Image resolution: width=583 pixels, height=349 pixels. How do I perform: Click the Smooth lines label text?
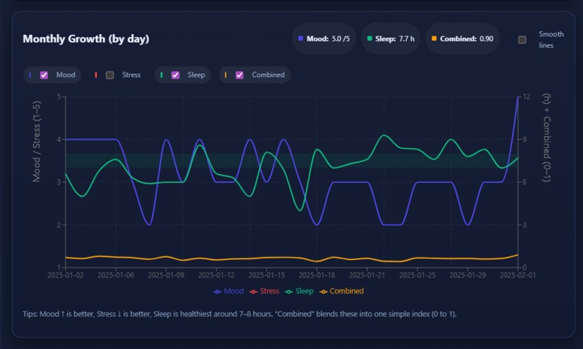click(551, 40)
